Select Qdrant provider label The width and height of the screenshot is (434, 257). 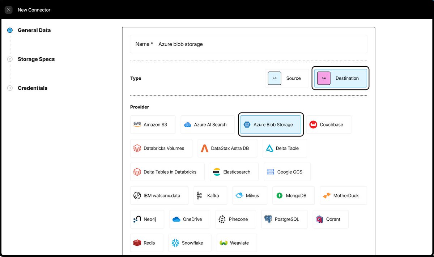(x=333, y=219)
